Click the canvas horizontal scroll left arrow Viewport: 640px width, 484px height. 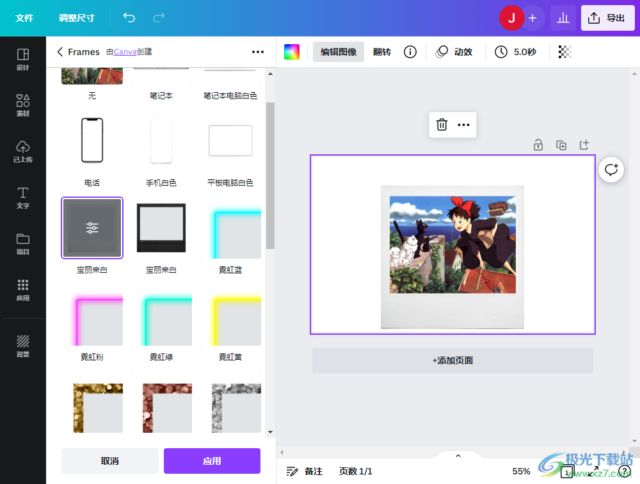click(282, 452)
